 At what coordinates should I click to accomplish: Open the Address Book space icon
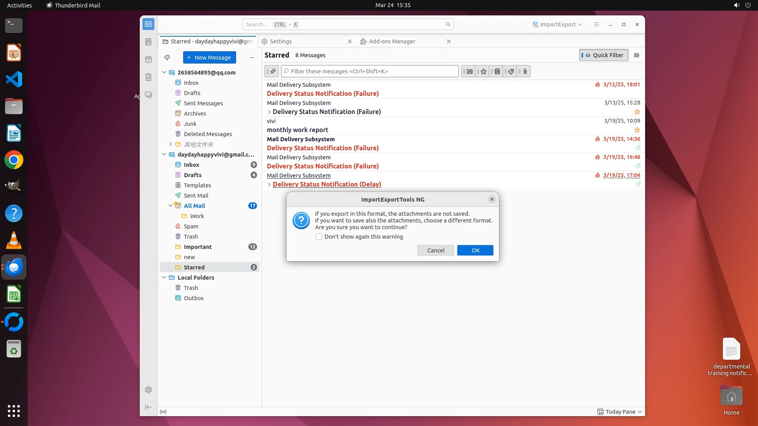pos(148,42)
